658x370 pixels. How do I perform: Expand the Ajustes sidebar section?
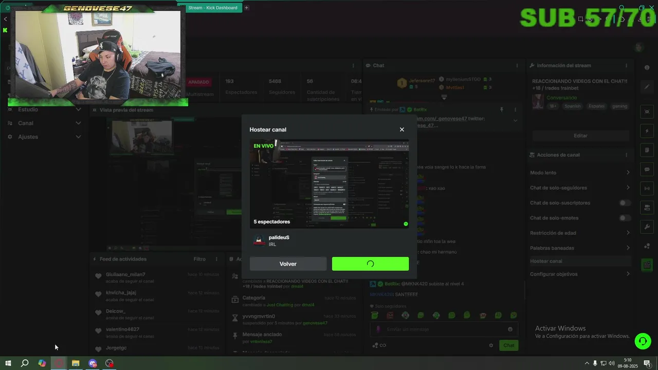click(x=45, y=137)
